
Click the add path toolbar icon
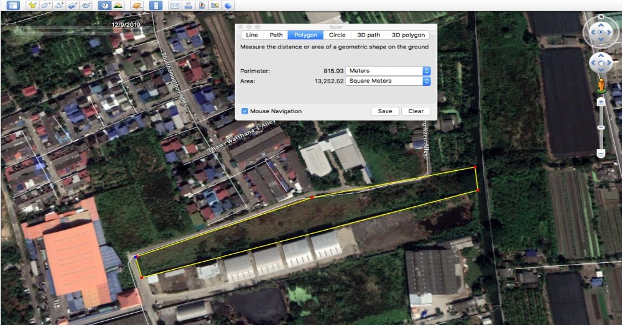point(60,6)
